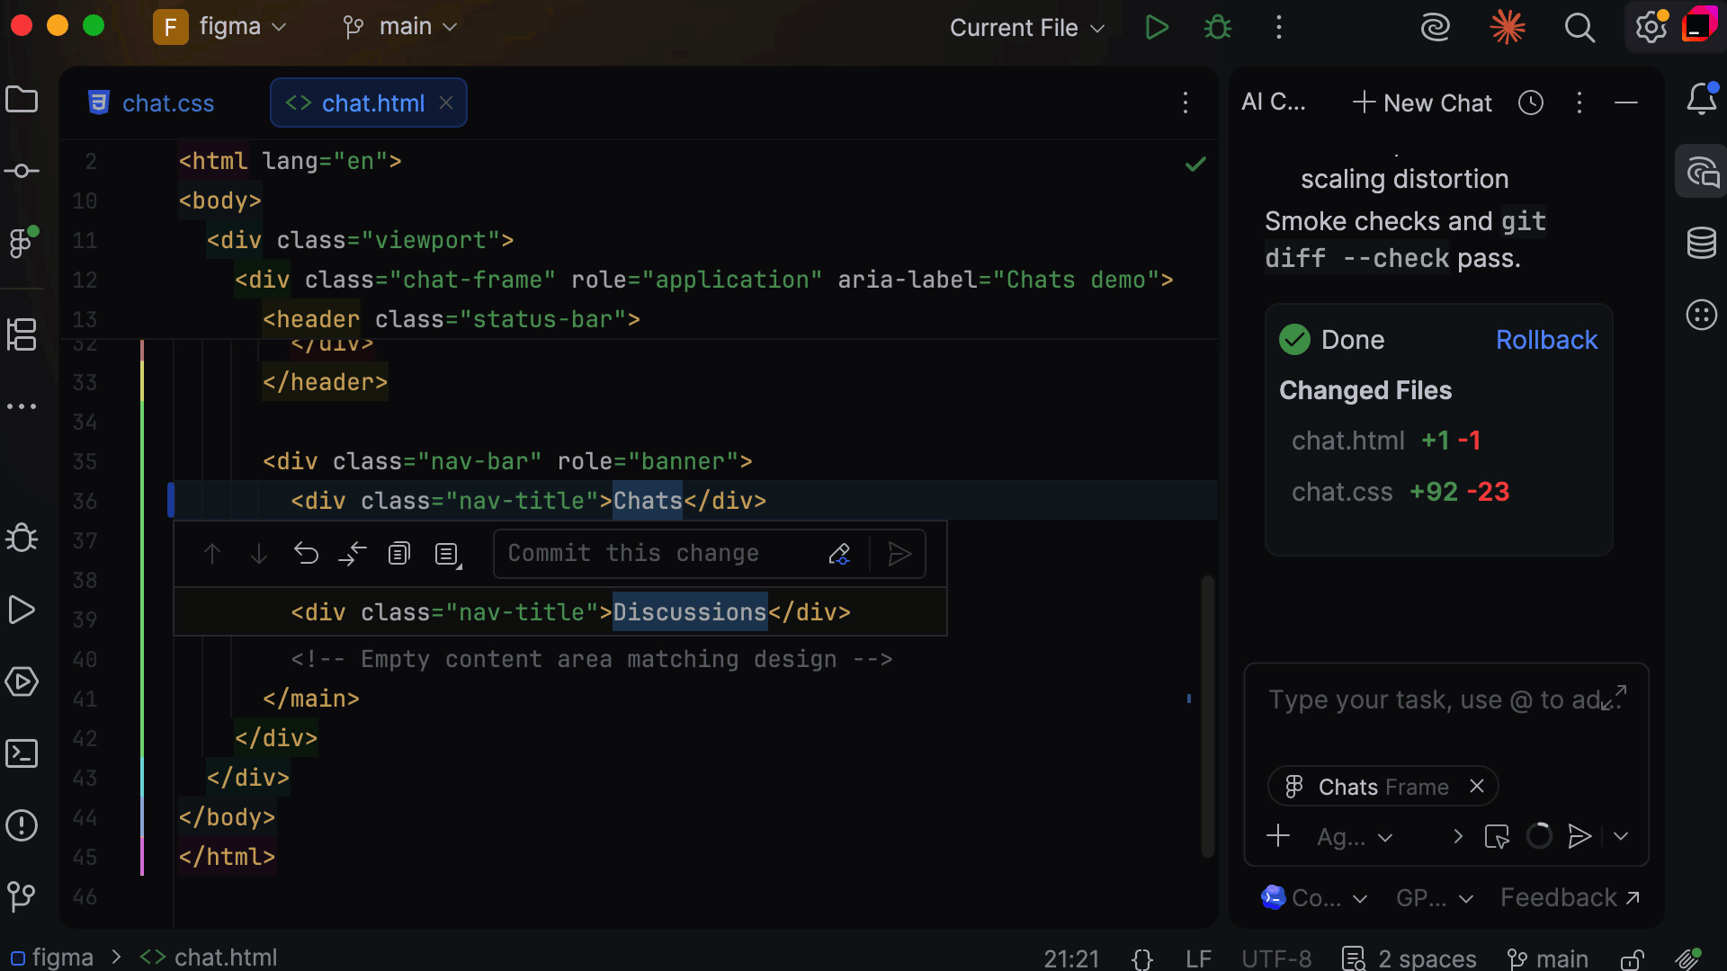Open the Debug tool window in sidebar
This screenshot has height=971, width=1727.
22,538
